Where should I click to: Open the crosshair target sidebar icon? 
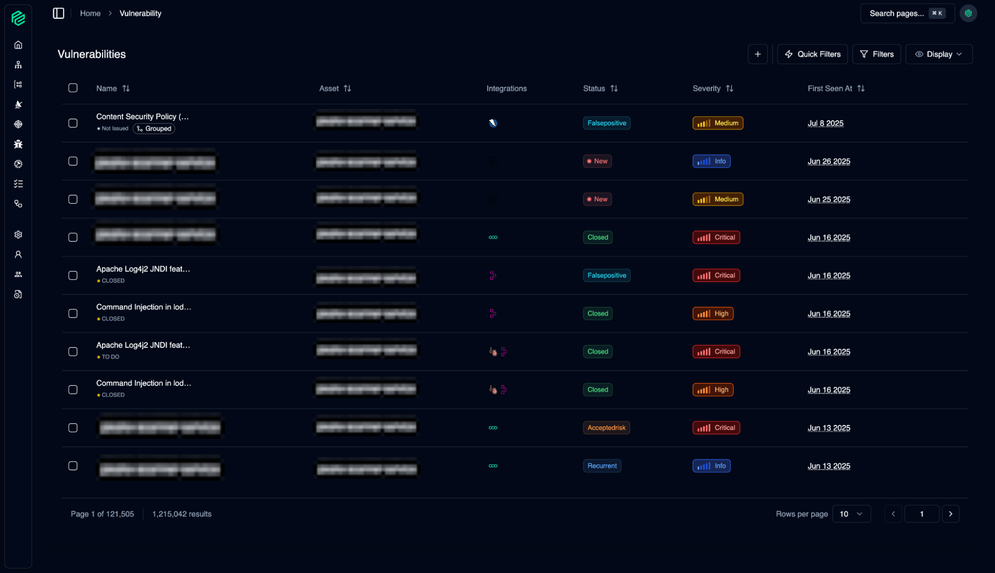click(x=18, y=124)
